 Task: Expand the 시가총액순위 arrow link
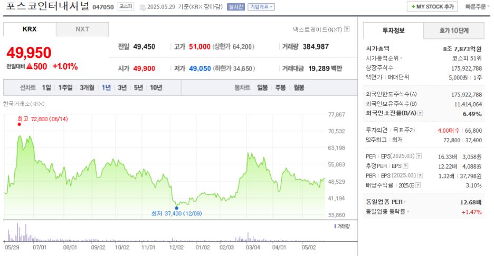click(401, 58)
